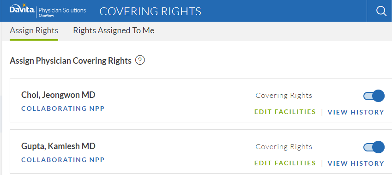
Task: Click Collaborating NPP under Gupta, Kamlesh
Action: coord(63,160)
